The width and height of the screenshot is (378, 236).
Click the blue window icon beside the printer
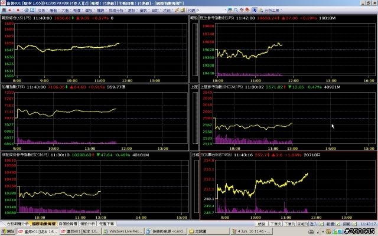32,10
